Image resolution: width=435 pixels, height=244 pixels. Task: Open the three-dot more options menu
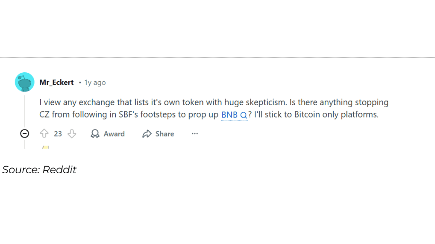pos(195,134)
